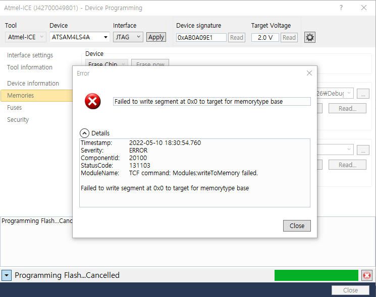The height and width of the screenshot is (297, 376).
Task: Click the upper Read... button
Action: click(347, 108)
